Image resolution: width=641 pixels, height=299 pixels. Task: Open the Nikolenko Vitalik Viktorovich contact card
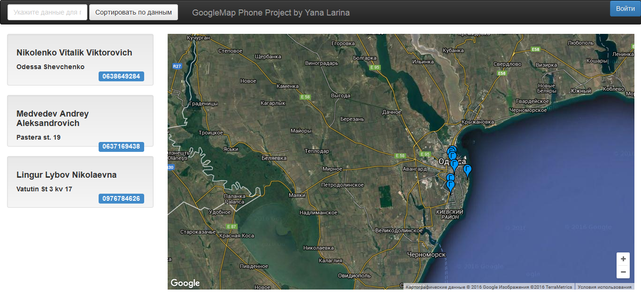pyautogui.click(x=80, y=60)
